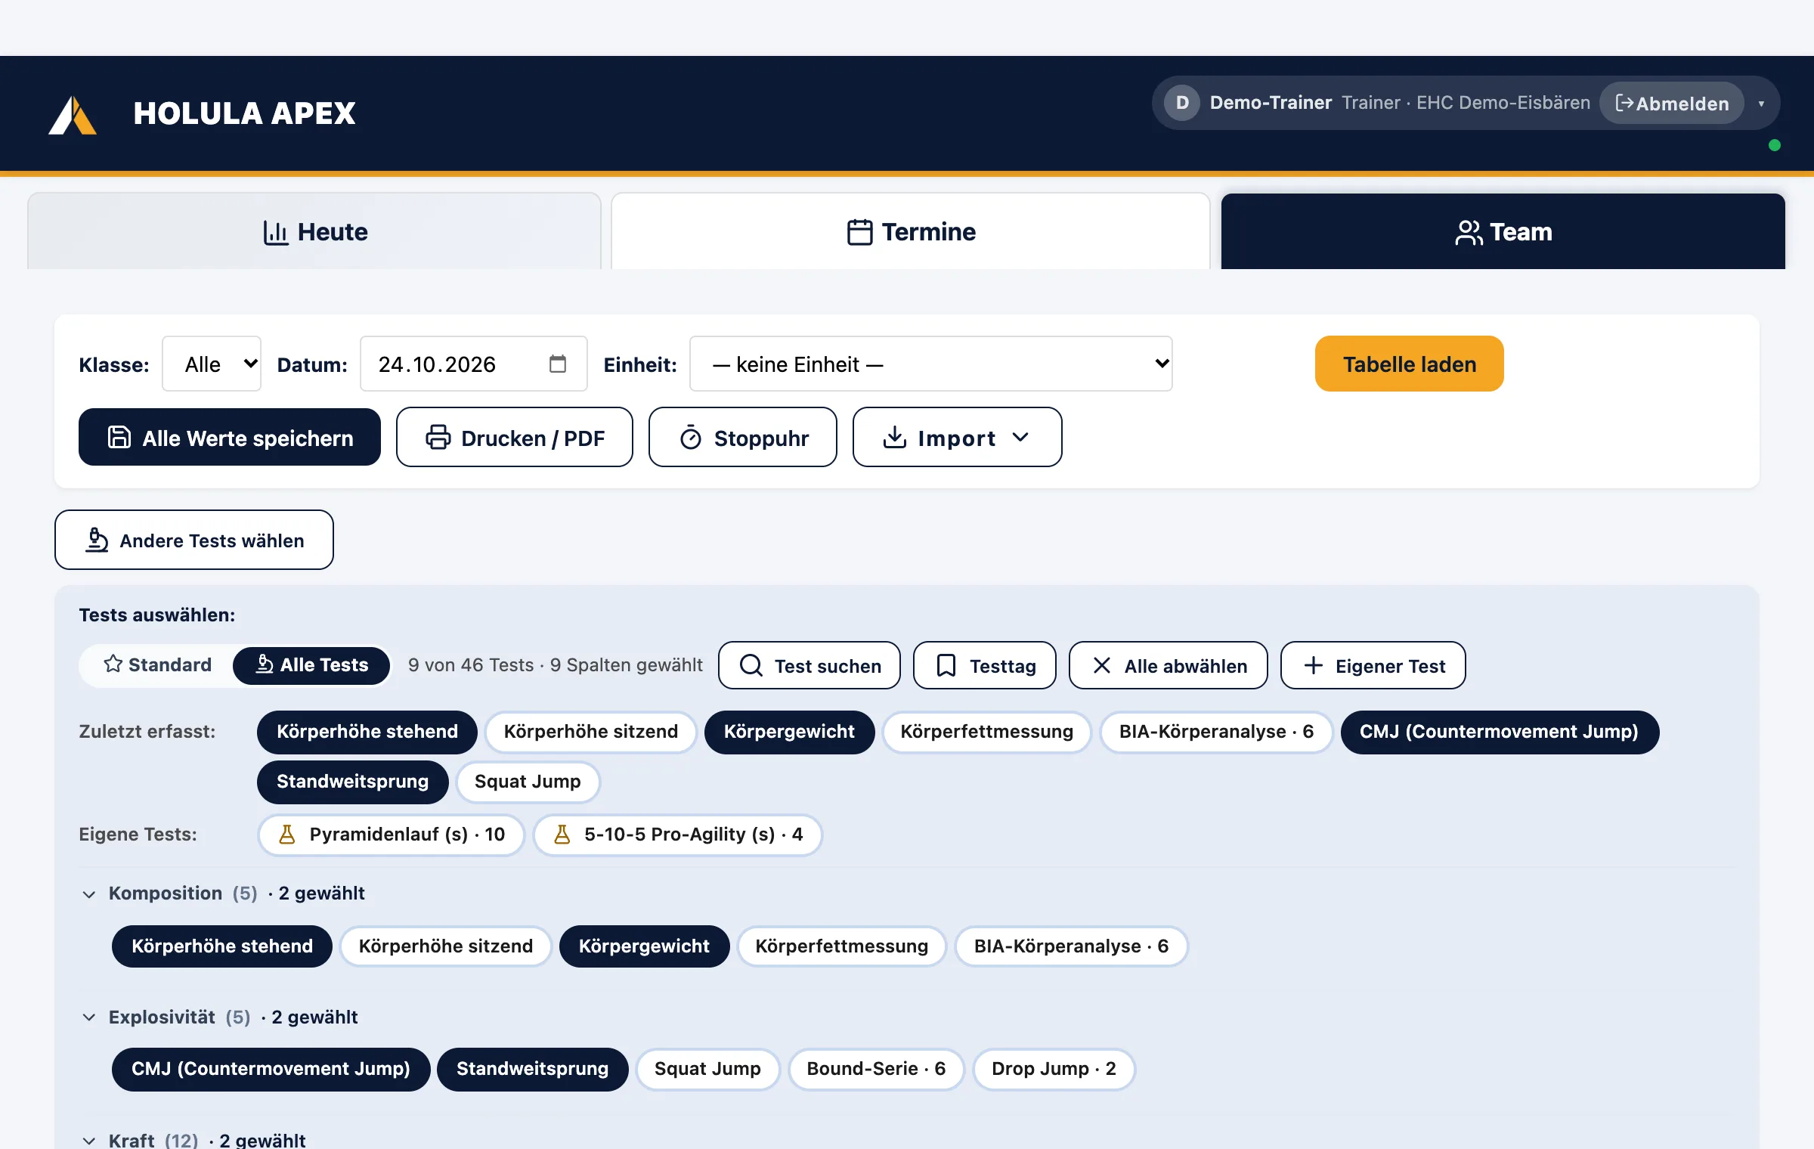Click the star icon on Standard

(113, 664)
